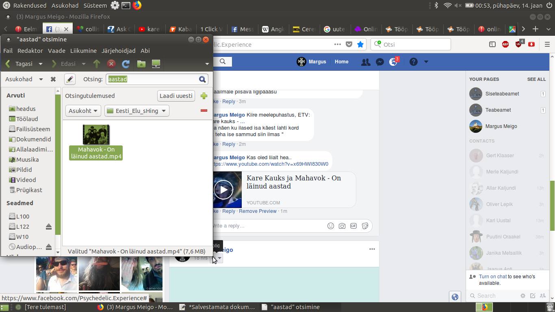This screenshot has height=312, width=555.
Task: Expand the toolbar overflow arrow
Action: [x=207, y=64]
